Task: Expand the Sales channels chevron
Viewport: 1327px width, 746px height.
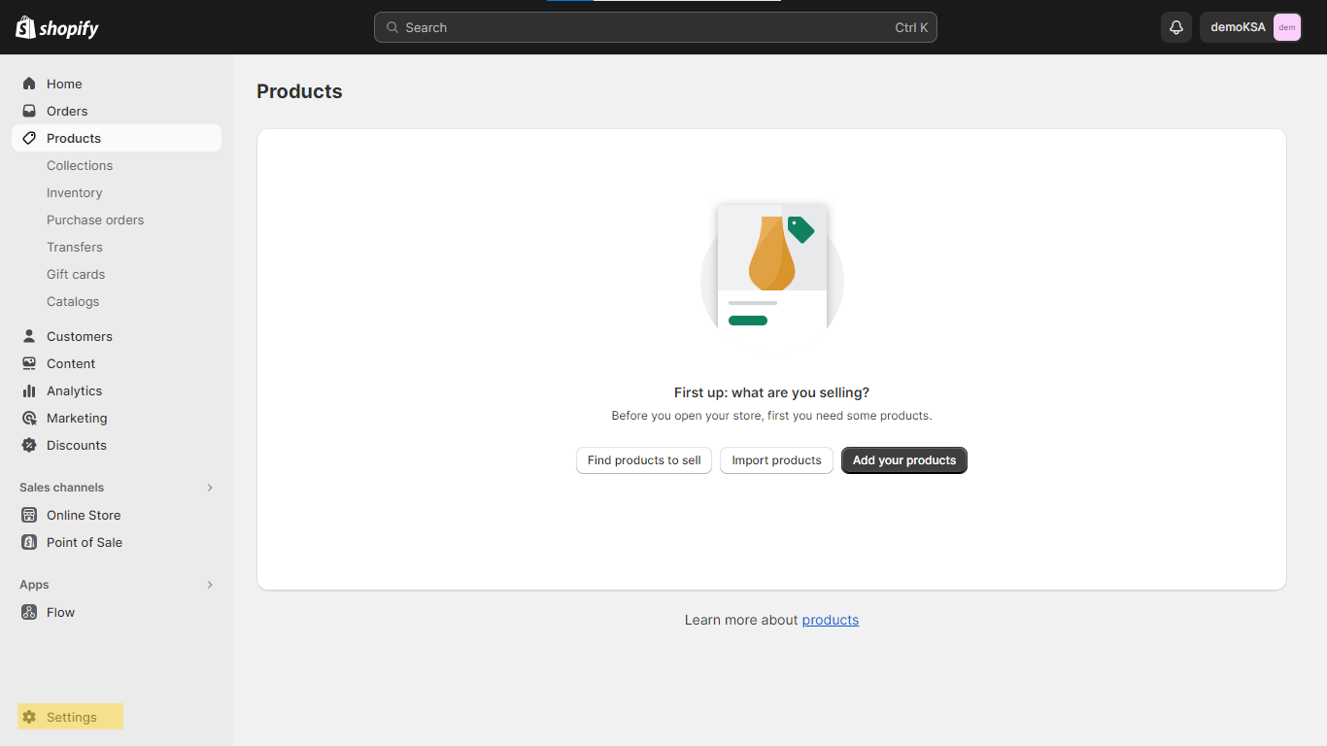Action: 210,488
